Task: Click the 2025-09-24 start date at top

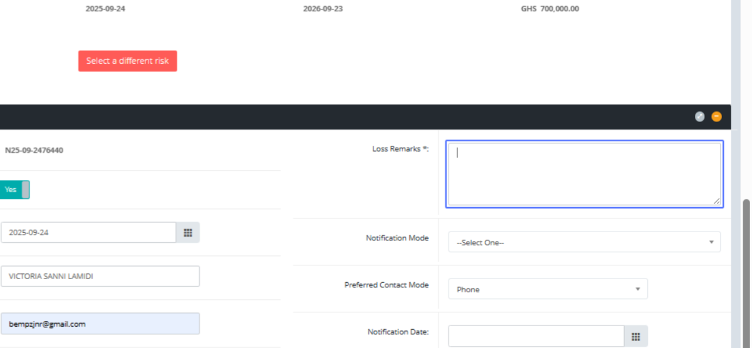Action: 105,9
